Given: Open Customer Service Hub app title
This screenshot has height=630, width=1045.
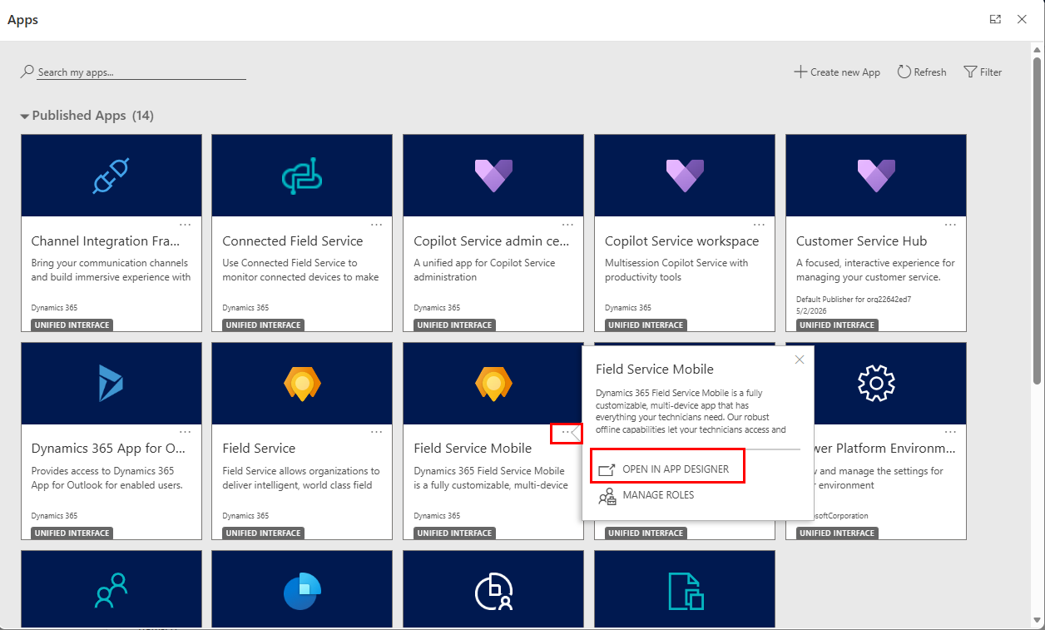Looking at the screenshot, I should pyautogui.click(x=861, y=241).
